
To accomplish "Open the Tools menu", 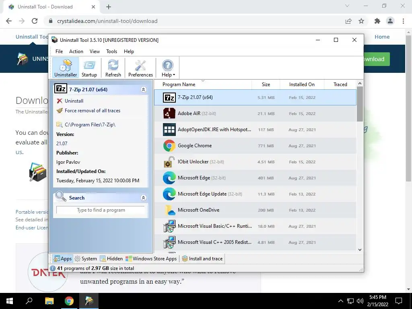I will pos(112,51).
